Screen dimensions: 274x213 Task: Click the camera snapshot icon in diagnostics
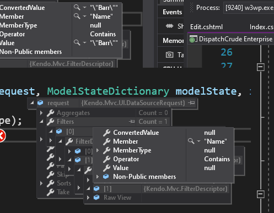[169, 54]
